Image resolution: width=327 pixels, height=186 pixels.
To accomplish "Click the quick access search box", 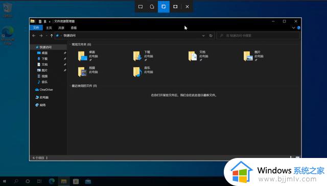I will tap(258, 36).
